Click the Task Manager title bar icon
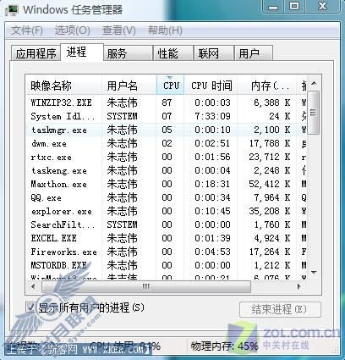 (x=12, y=10)
